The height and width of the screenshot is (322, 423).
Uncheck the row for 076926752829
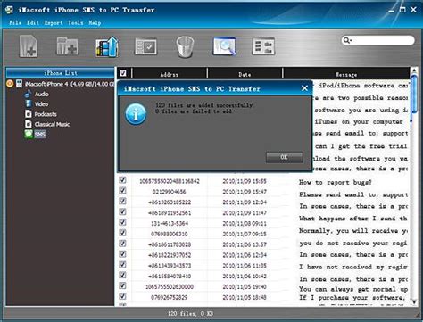click(122, 296)
